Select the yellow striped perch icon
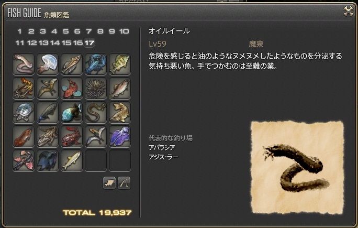The height and width of the screenshot is (228, 358). coord(120,64)
